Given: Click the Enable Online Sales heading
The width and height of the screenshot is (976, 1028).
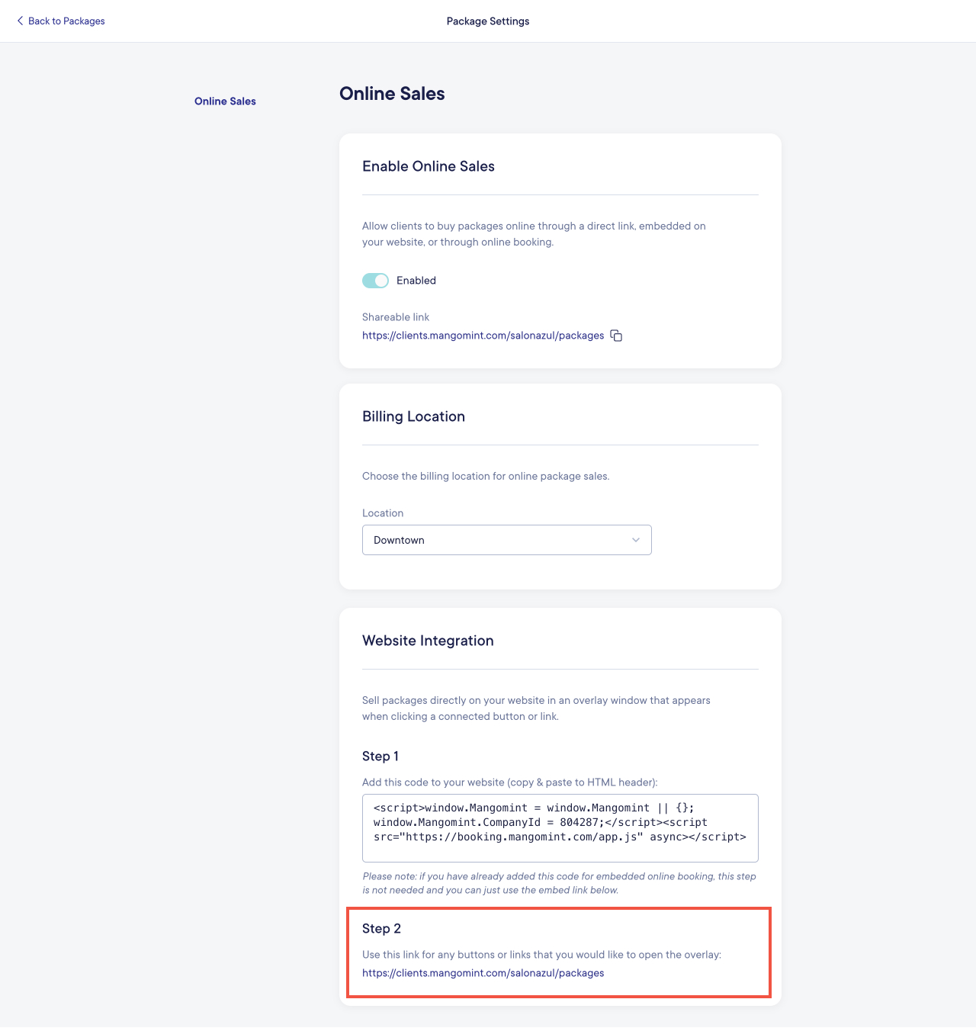Looking at the screenshot, I should tap(429, 166).
